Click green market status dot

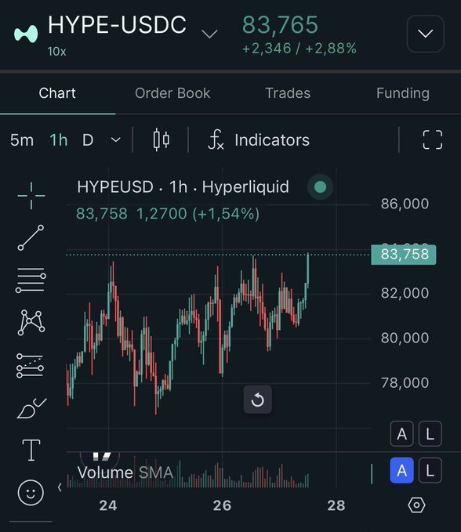click(x=320, y=186)
